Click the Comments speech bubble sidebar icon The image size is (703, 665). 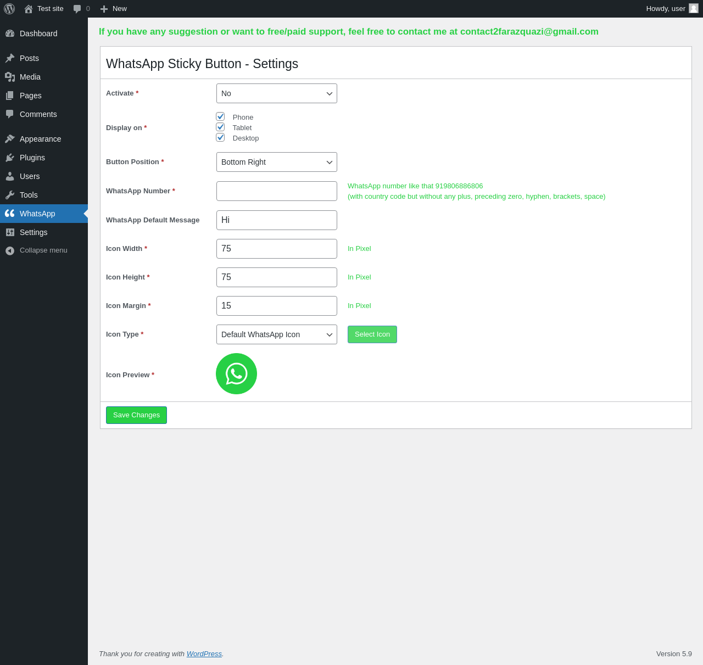pos(10,114)
